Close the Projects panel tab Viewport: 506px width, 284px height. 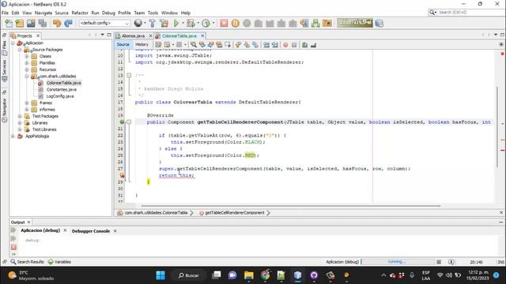[x=38, y=35]
